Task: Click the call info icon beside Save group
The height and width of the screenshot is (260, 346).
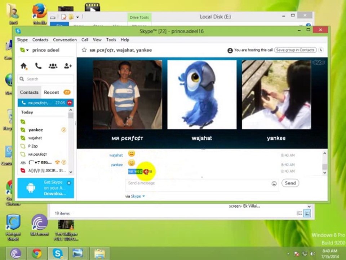Action: tap(321, 50)
